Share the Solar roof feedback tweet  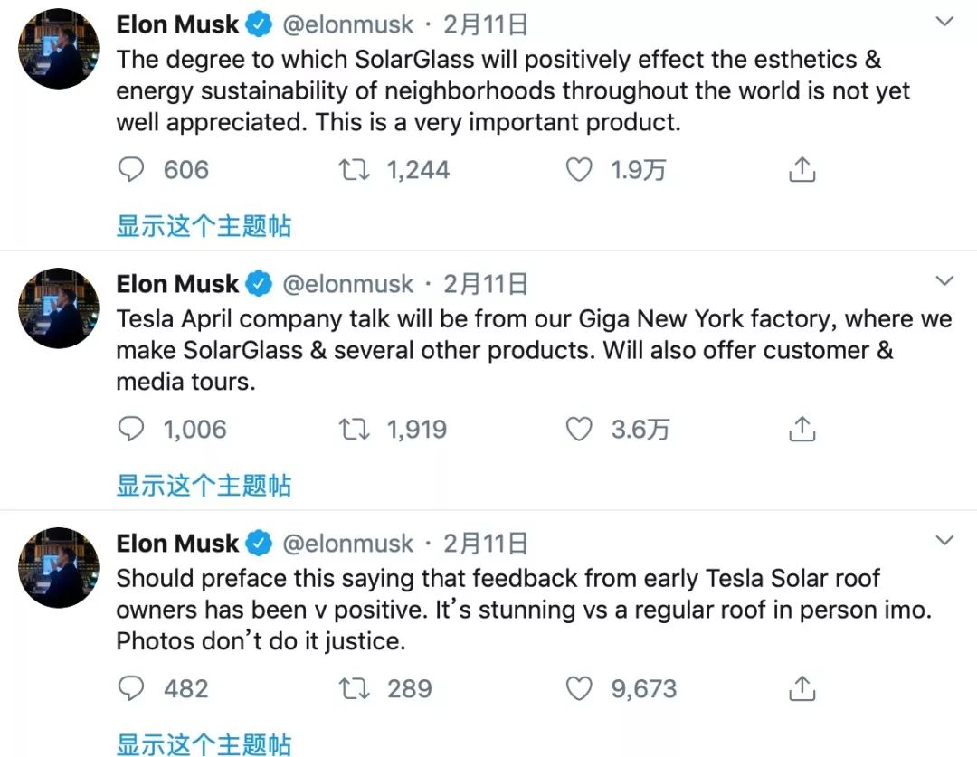pyautogui.click(x=802, y=689)
